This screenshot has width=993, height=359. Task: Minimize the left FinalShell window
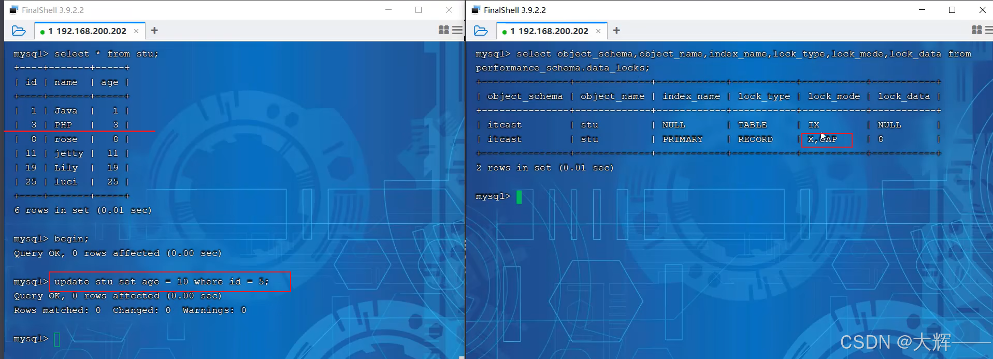coord(388,10)
